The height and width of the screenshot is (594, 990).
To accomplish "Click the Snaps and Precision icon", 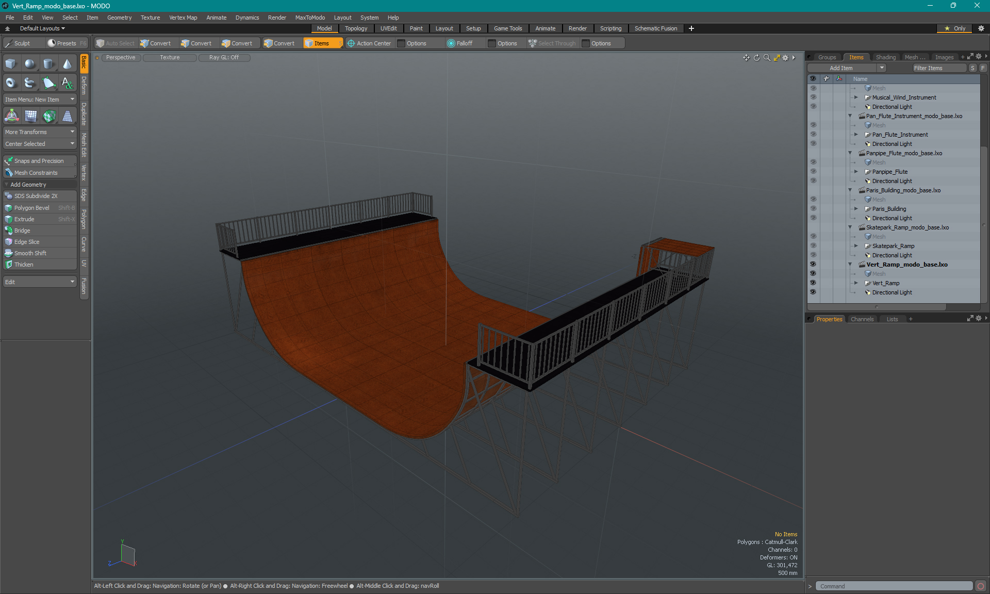I will pyautogui.click(x=8, y=160).
